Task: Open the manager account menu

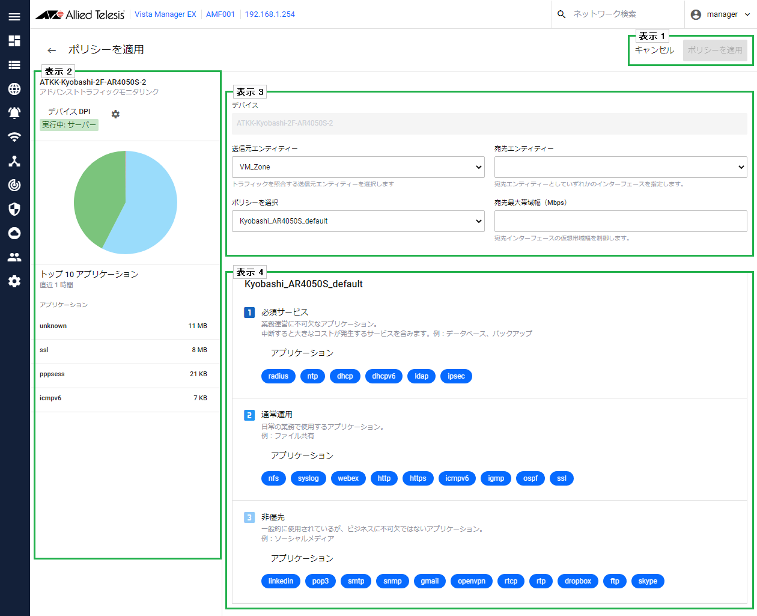Action: pyautogui.click(x=721, y=14)
